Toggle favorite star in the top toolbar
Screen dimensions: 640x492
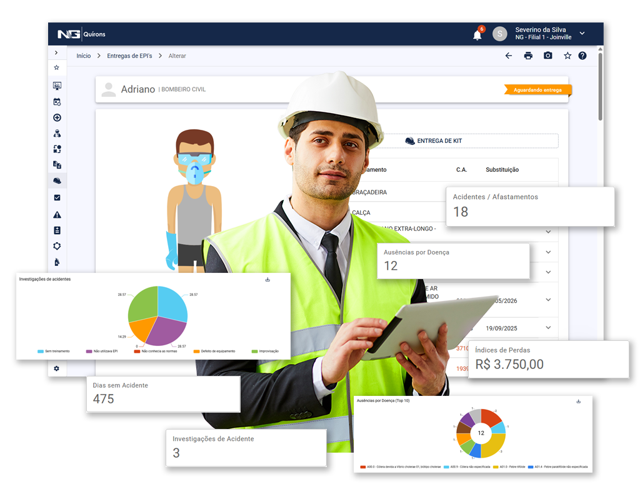(567, 56)
